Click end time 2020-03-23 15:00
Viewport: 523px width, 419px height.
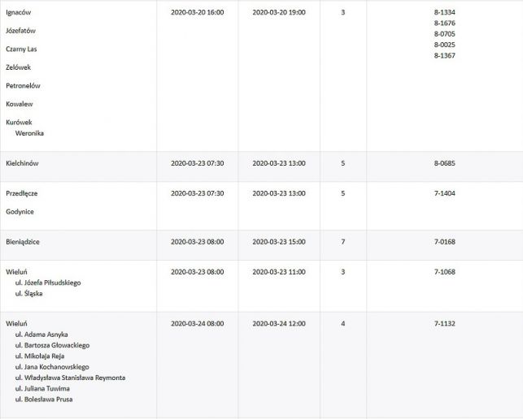(279, 241)
